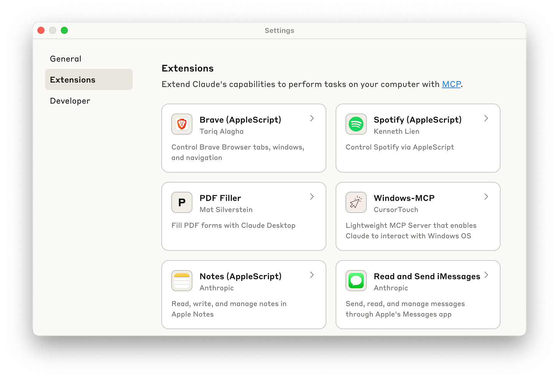This screenshot has width=559, height=379.
Task: Click "Control Spotify via AppleScript" description
Action: pyautogui.click(x=400, y=147)
